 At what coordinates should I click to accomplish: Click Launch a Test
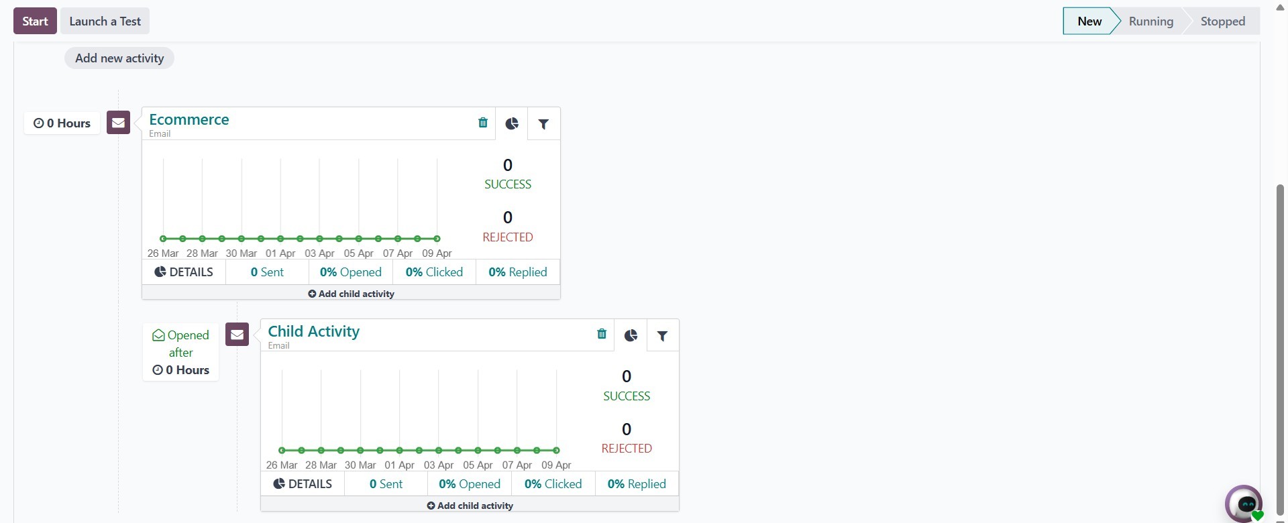[105, 21]
